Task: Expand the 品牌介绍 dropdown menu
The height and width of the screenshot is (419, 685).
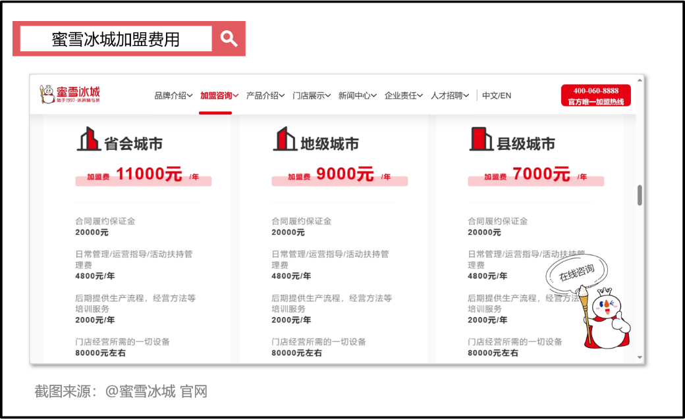Action: 173,95
